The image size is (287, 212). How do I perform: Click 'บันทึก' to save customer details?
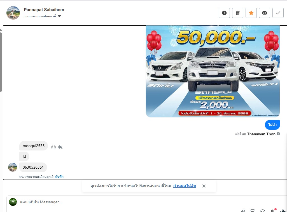click(x=59, y=177)
